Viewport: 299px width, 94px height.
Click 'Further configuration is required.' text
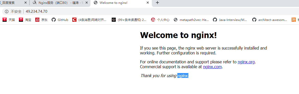point(187,53)
